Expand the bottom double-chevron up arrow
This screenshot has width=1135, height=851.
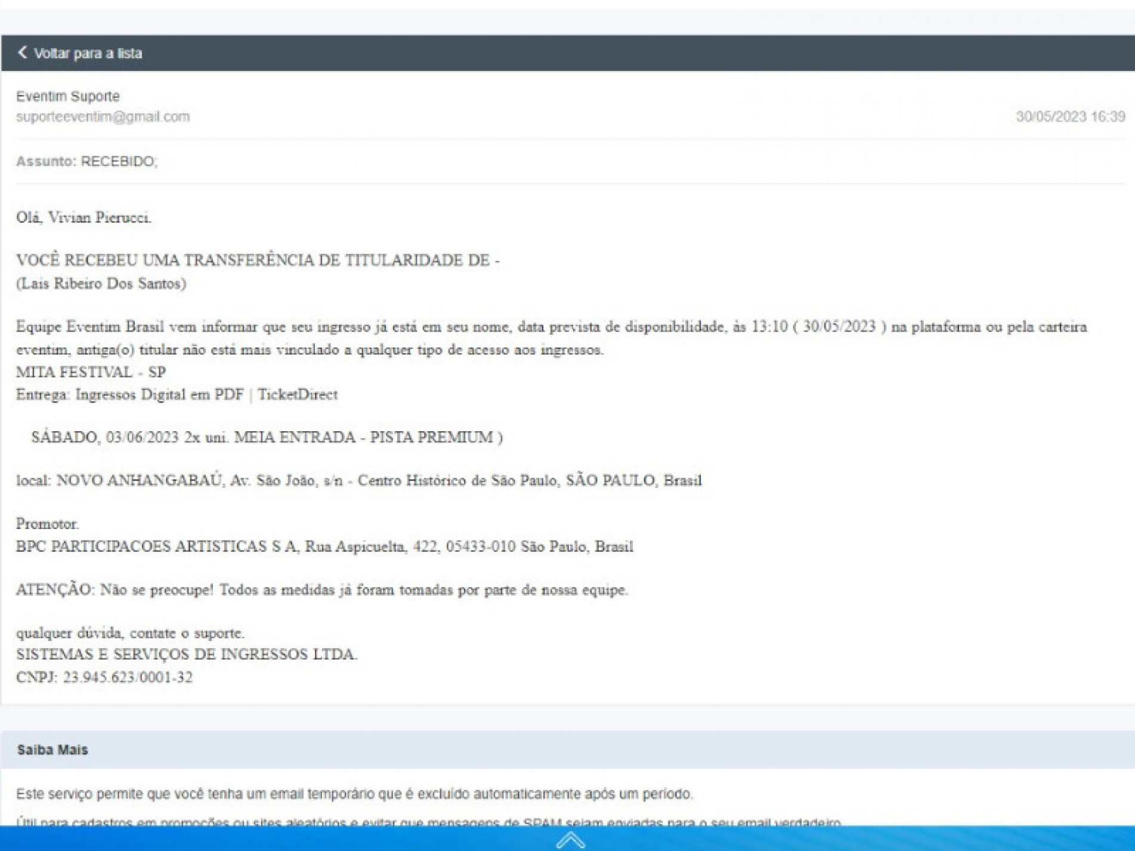(x=570, y=839)
